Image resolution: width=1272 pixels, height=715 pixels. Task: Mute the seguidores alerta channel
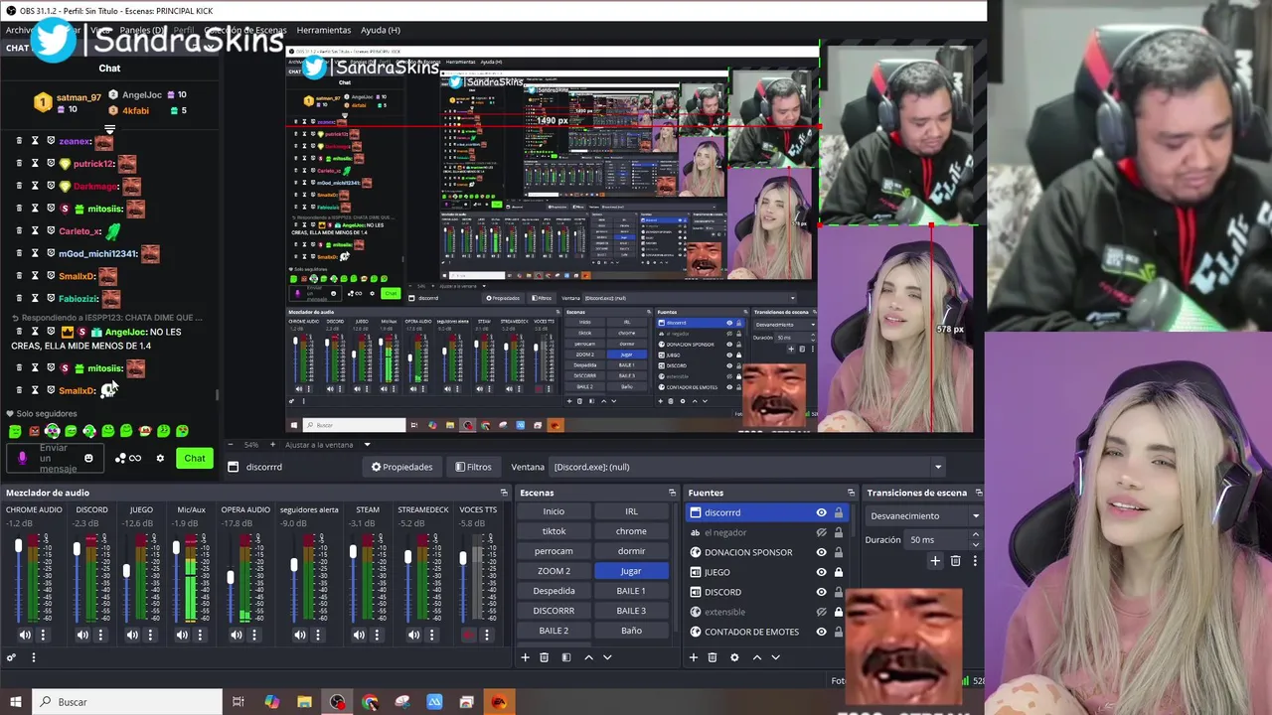click(x=299, y=635)
